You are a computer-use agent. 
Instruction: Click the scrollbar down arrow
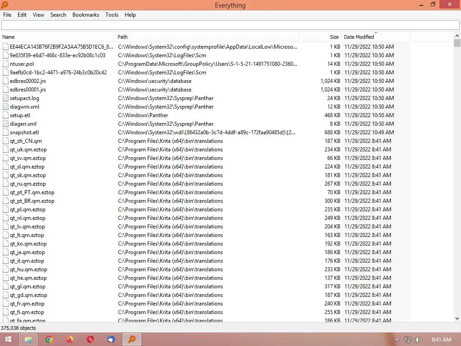[457, 318]
